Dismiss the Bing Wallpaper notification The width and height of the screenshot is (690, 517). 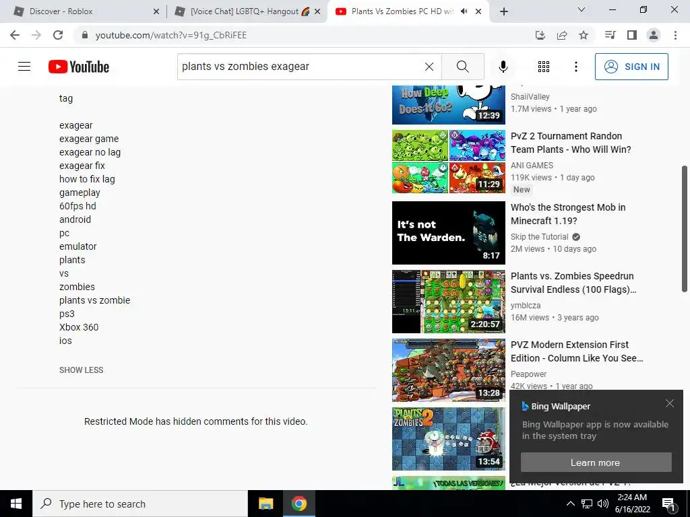coord(670,403)
